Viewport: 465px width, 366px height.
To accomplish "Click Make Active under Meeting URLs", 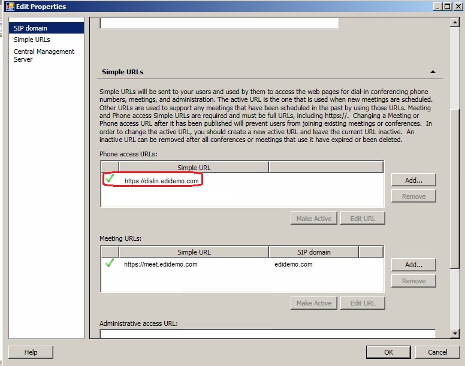I will 314,303.
